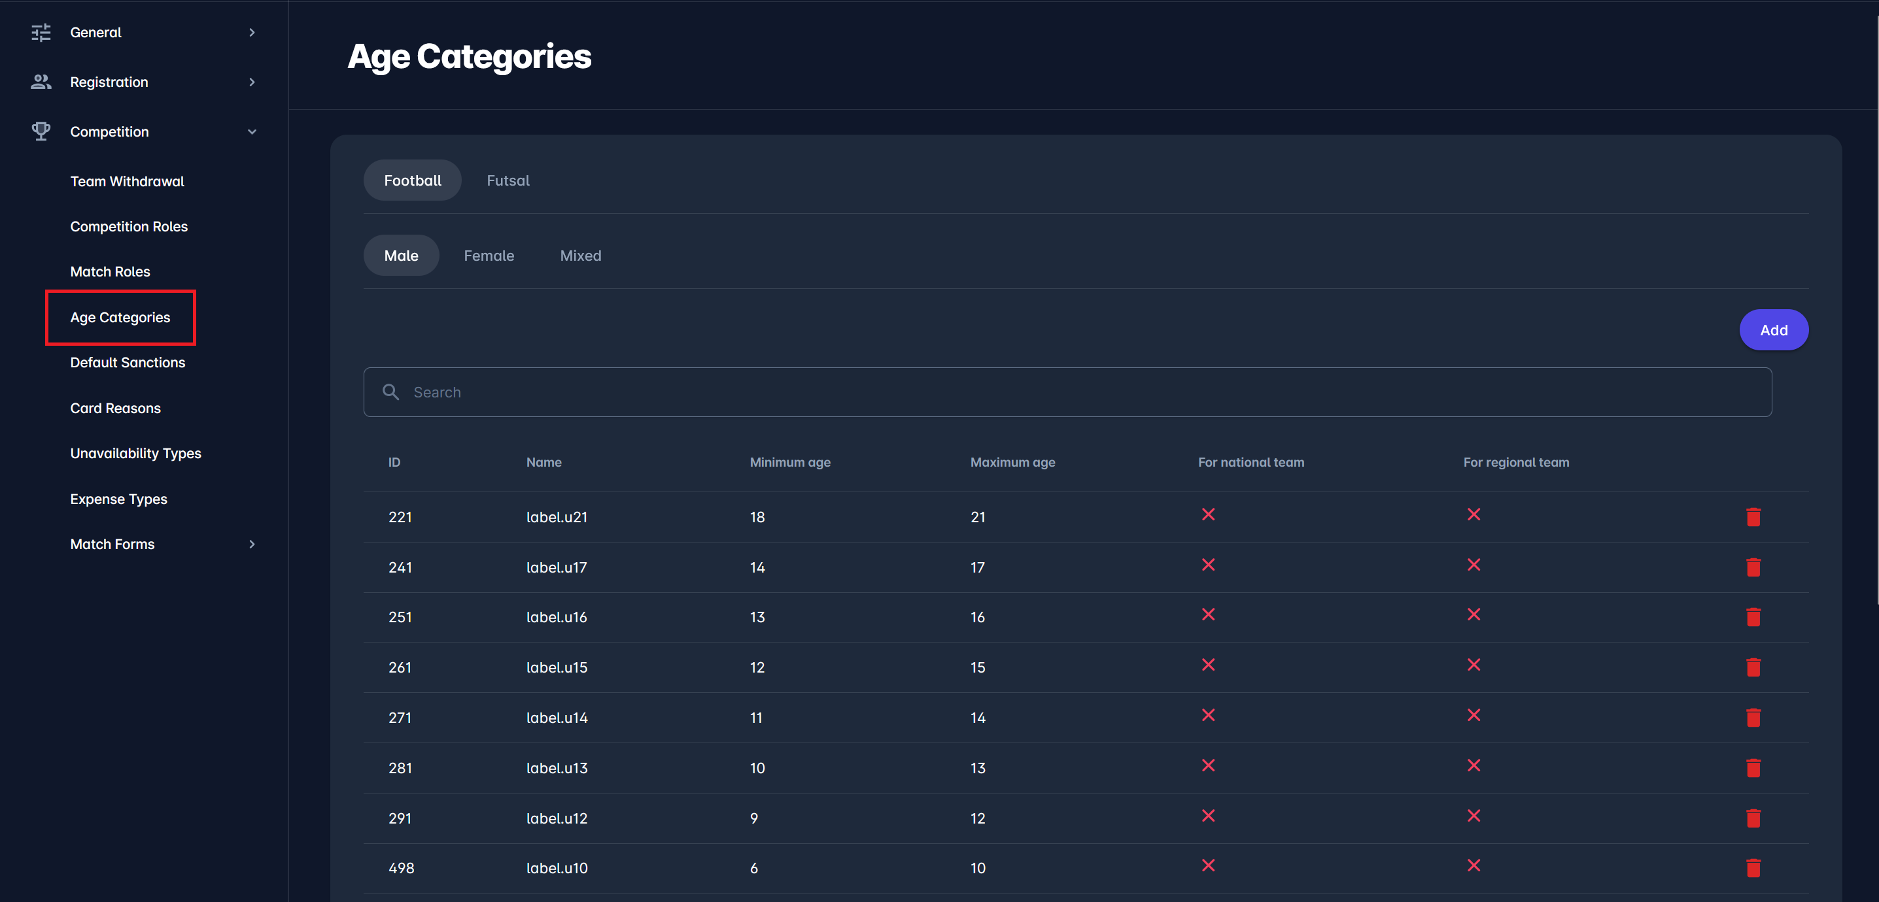
Task: Click the General settings sliders icon
Action: 41,32
